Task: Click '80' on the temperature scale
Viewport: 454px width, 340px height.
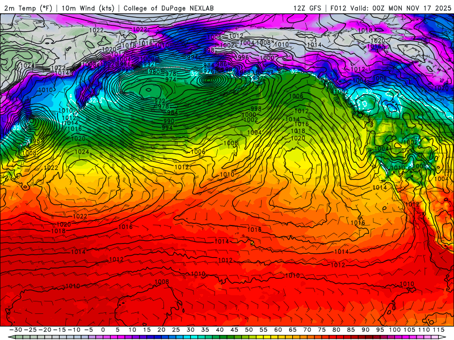Action: pos(336,330)
